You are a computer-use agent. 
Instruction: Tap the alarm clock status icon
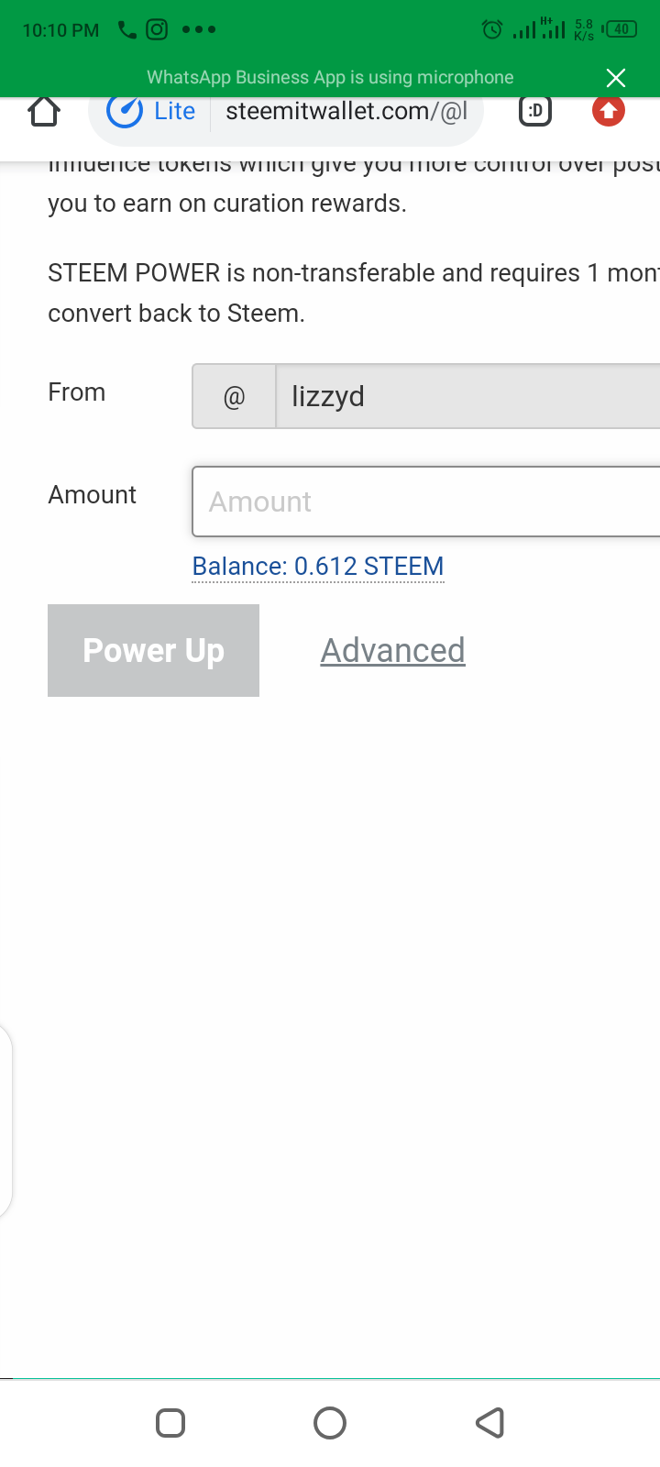492,30
